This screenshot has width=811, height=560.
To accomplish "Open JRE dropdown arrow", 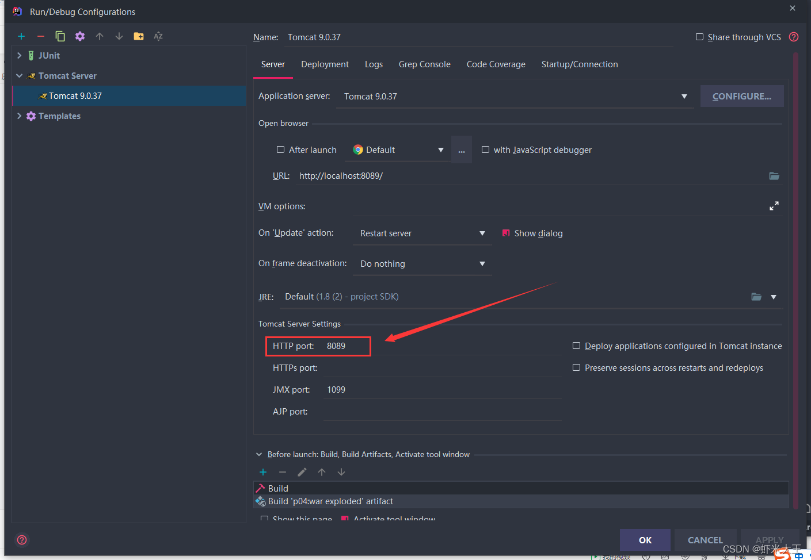I will pos(774,297).
